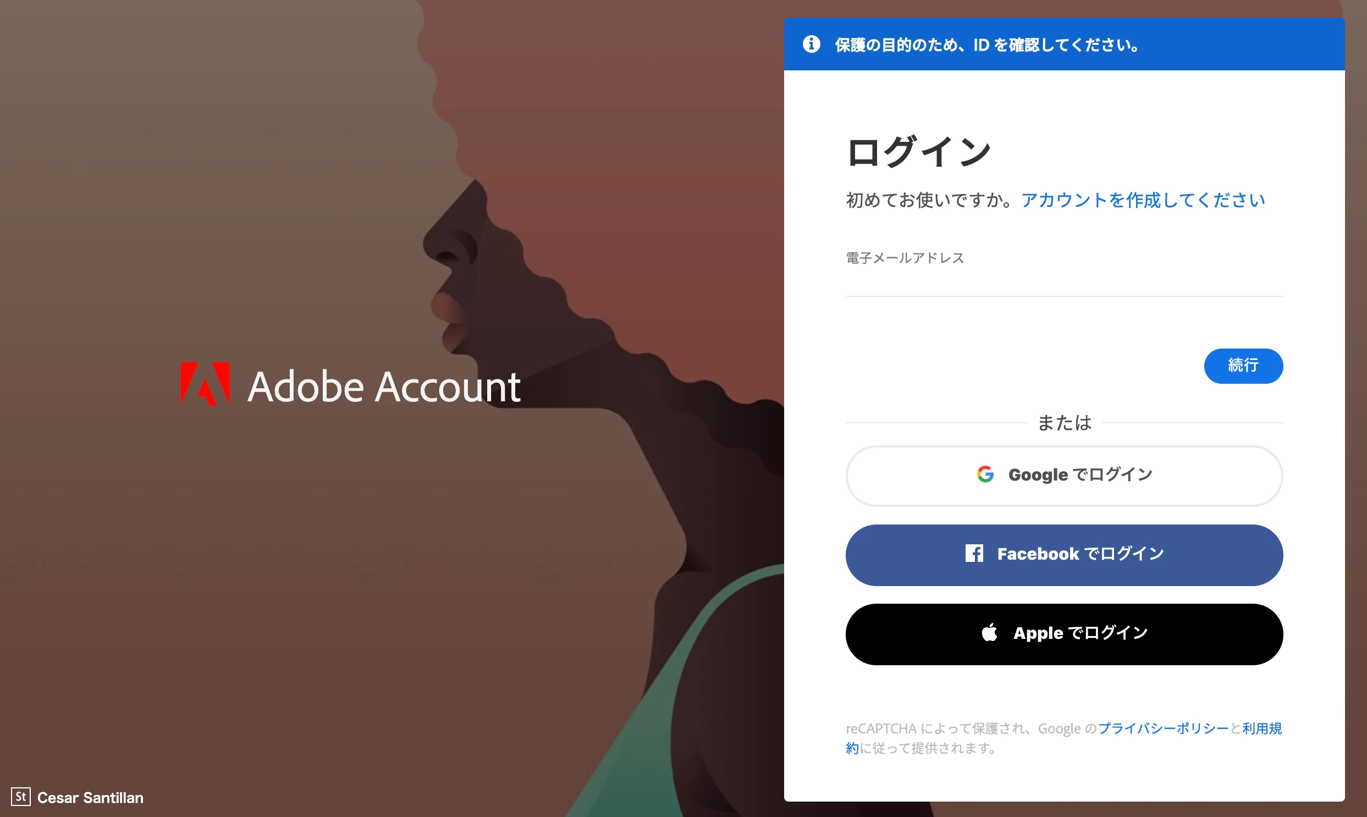Image resolution: width=1367 pixels, height=817 pixels.
Task: Log in using Google でログイン button
Action: [1064, 476]
